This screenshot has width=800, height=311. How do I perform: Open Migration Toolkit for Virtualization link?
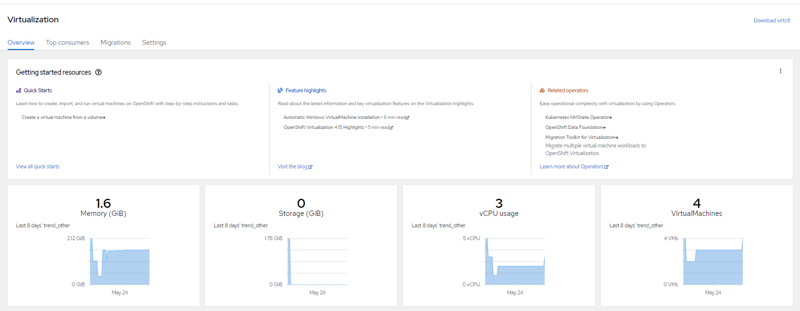pyautogui.click(x=580, y=137)
